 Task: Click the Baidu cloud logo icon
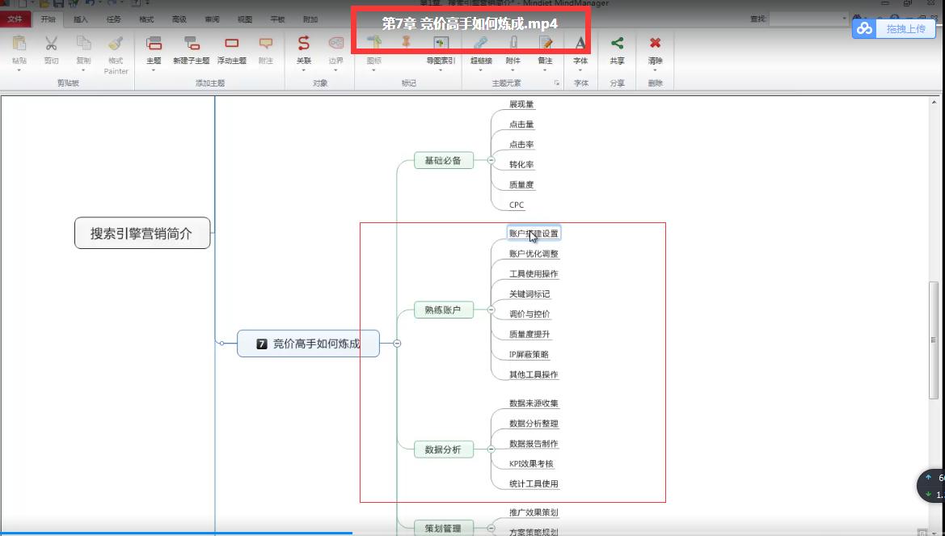pyautogui.click(x=865, y=28)
